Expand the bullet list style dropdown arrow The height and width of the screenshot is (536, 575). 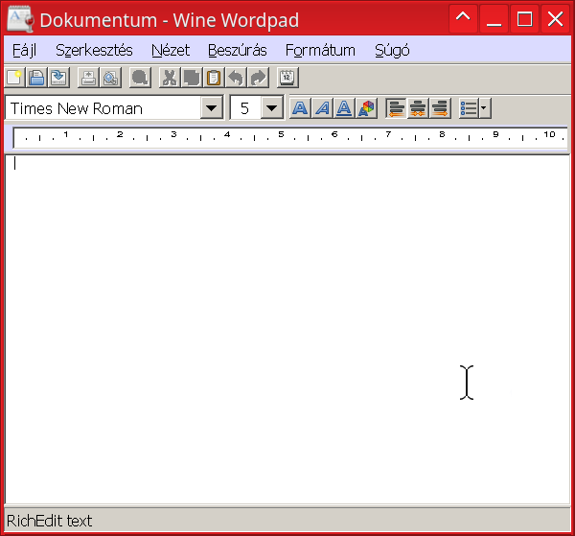point(485,108)
